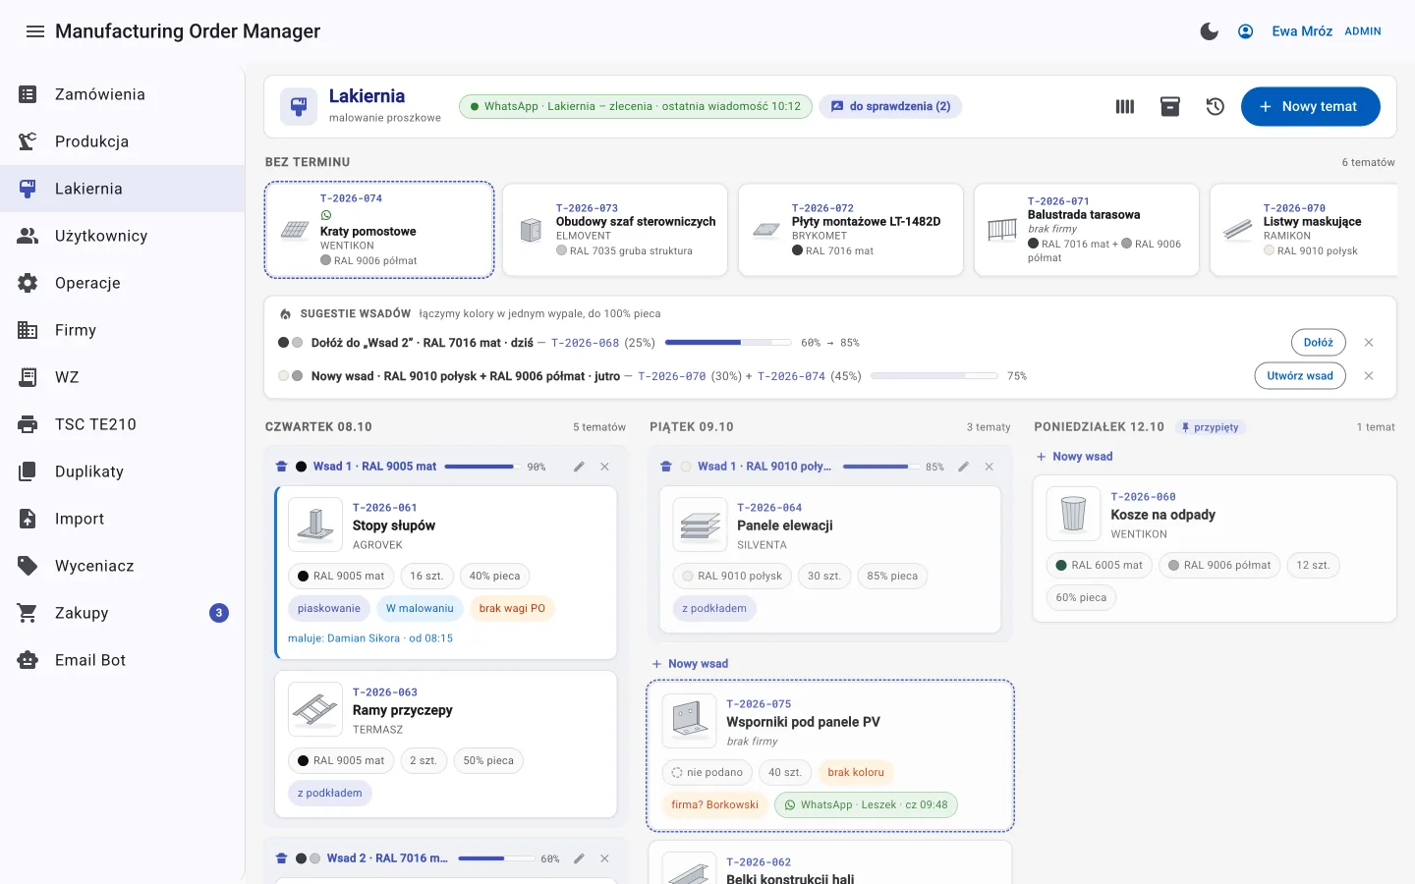Open WhatsApp Leszek cz 09:48 chip

[x=866, y=804]
